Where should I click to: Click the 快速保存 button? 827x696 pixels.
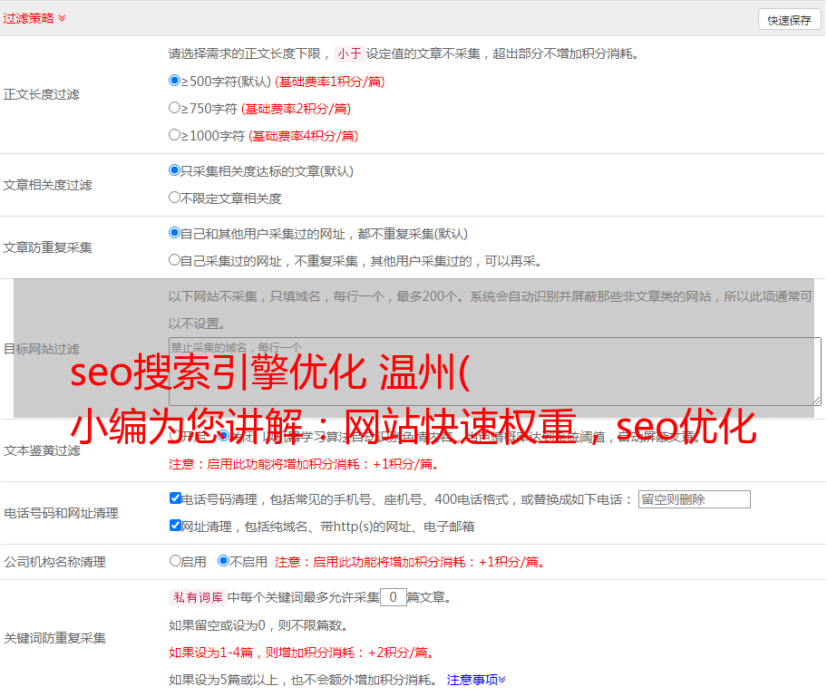[x=789, y=20]
